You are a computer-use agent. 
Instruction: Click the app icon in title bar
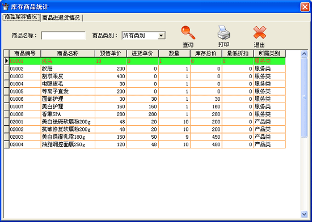[6, 7]
